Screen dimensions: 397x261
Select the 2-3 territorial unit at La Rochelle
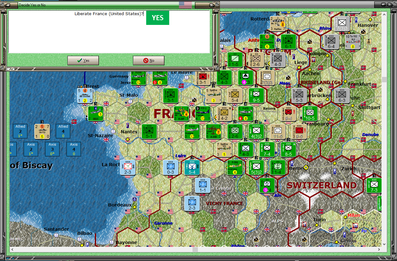tap(128, 167)
